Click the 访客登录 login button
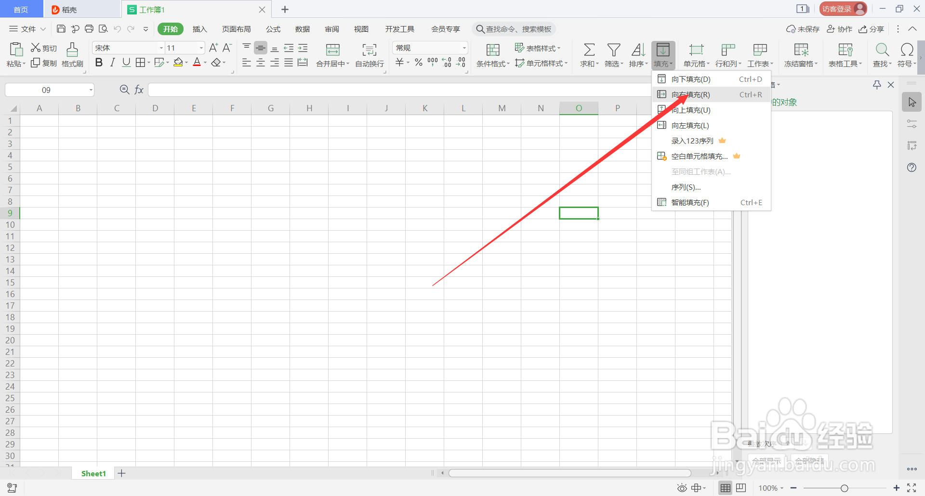925x496 pixels. 842,8
